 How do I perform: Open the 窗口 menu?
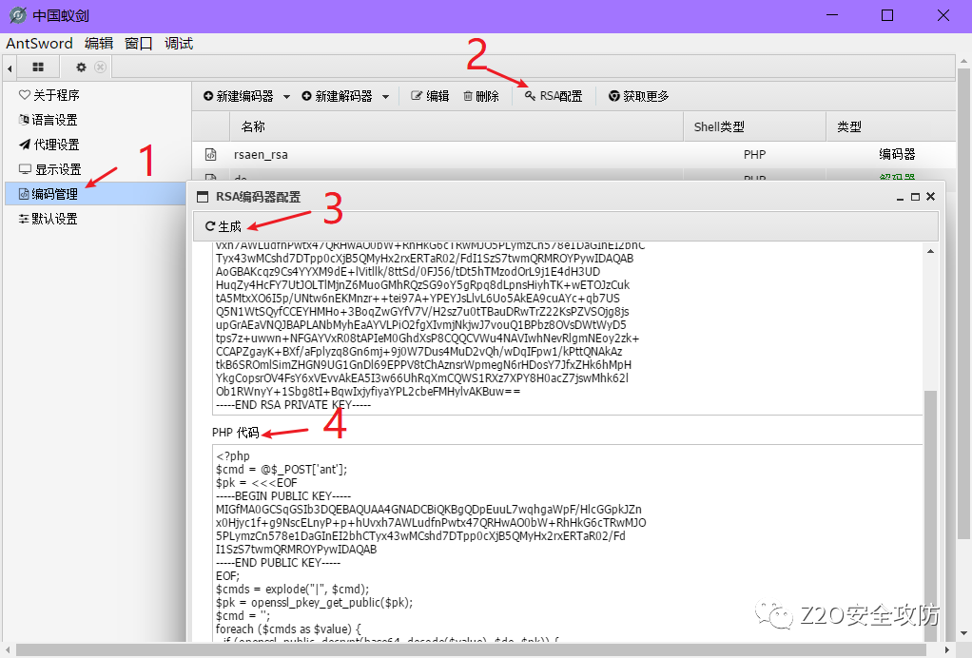click(138, 44)
